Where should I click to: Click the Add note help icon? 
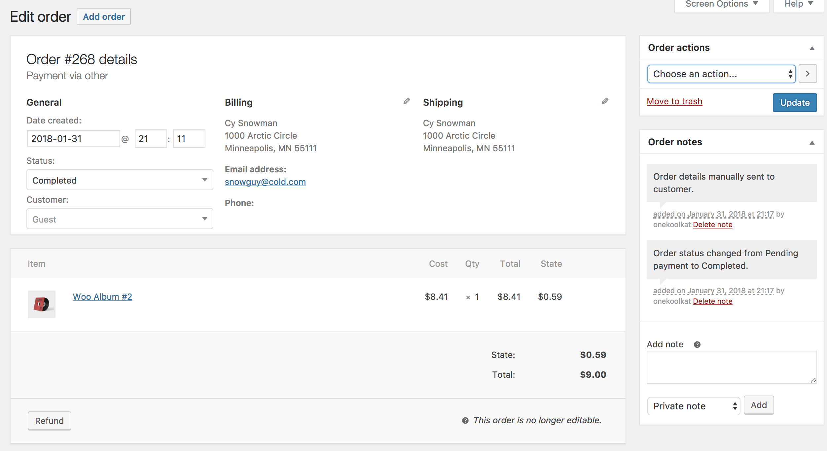[x=696, y=344]
